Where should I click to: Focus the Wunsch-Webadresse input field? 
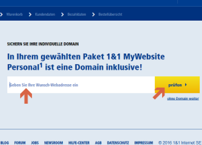81,85
